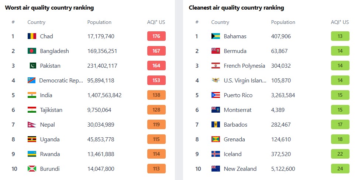Click the Nepal flag icon
The width and height of the screenshot is (358, 180).
click(31, 125)
